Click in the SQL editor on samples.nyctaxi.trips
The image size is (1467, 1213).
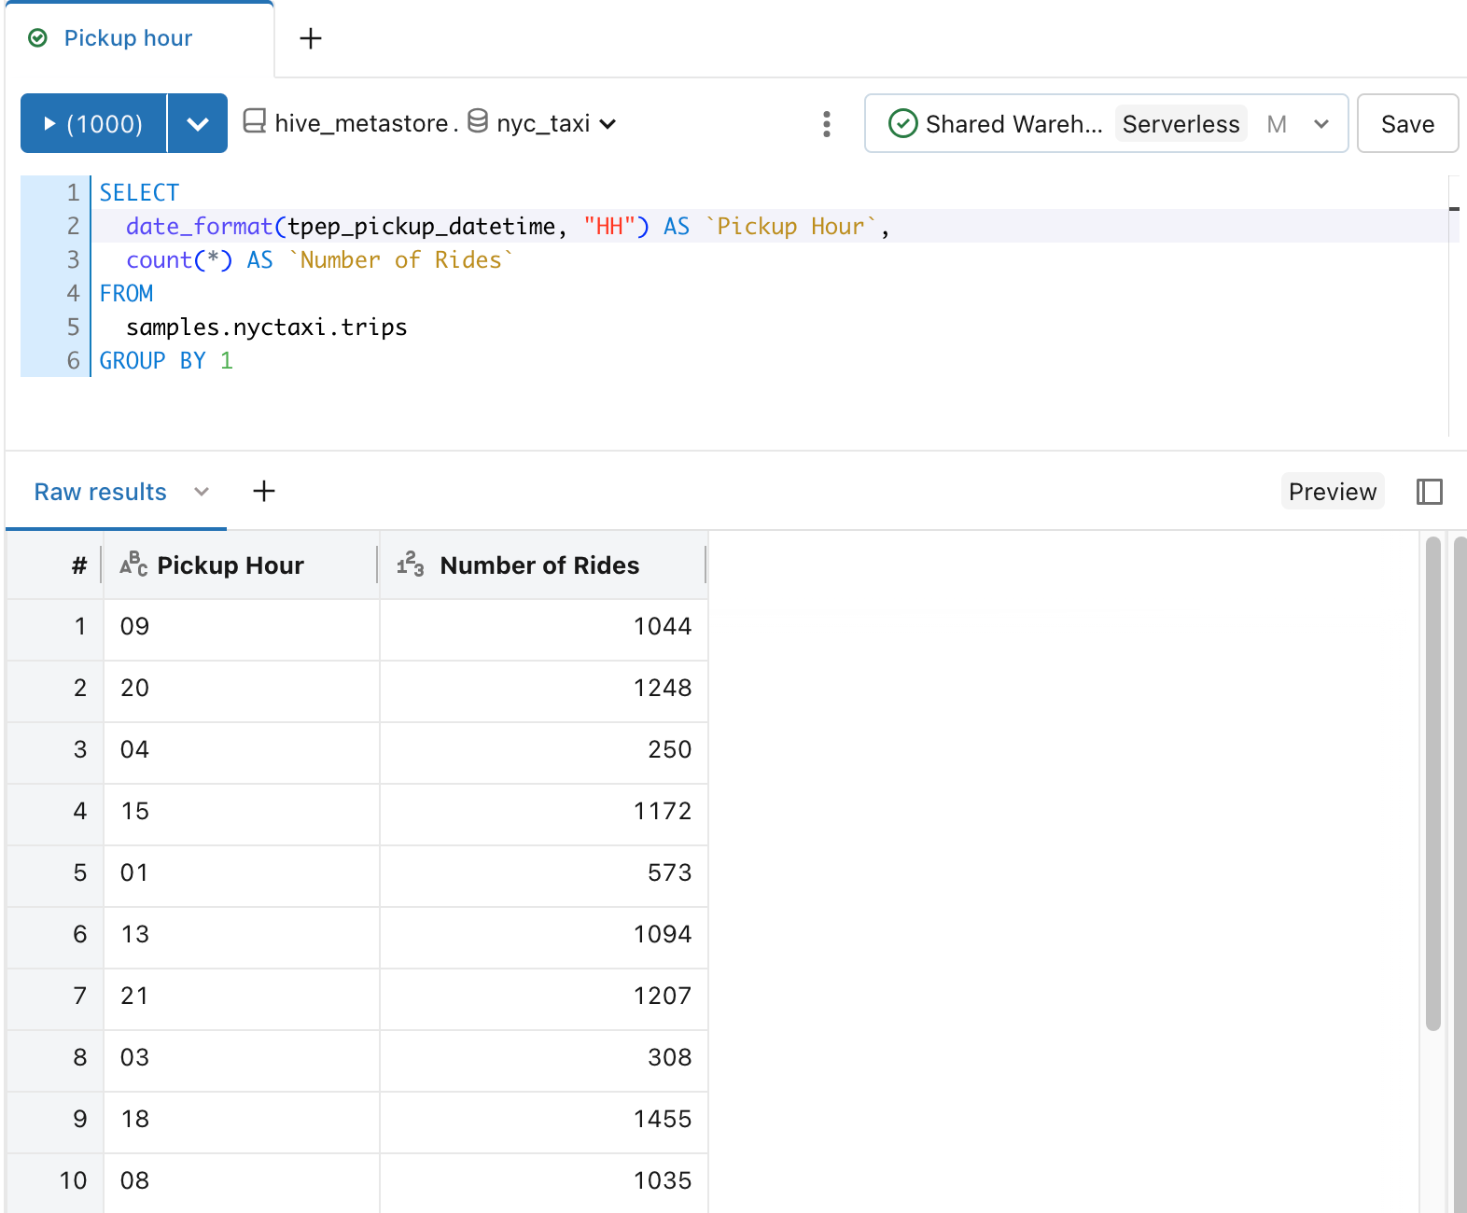pos(267,328)
